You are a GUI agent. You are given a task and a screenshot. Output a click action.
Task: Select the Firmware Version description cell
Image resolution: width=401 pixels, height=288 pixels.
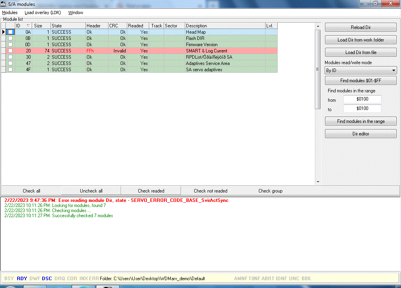(x=225, y=45)
